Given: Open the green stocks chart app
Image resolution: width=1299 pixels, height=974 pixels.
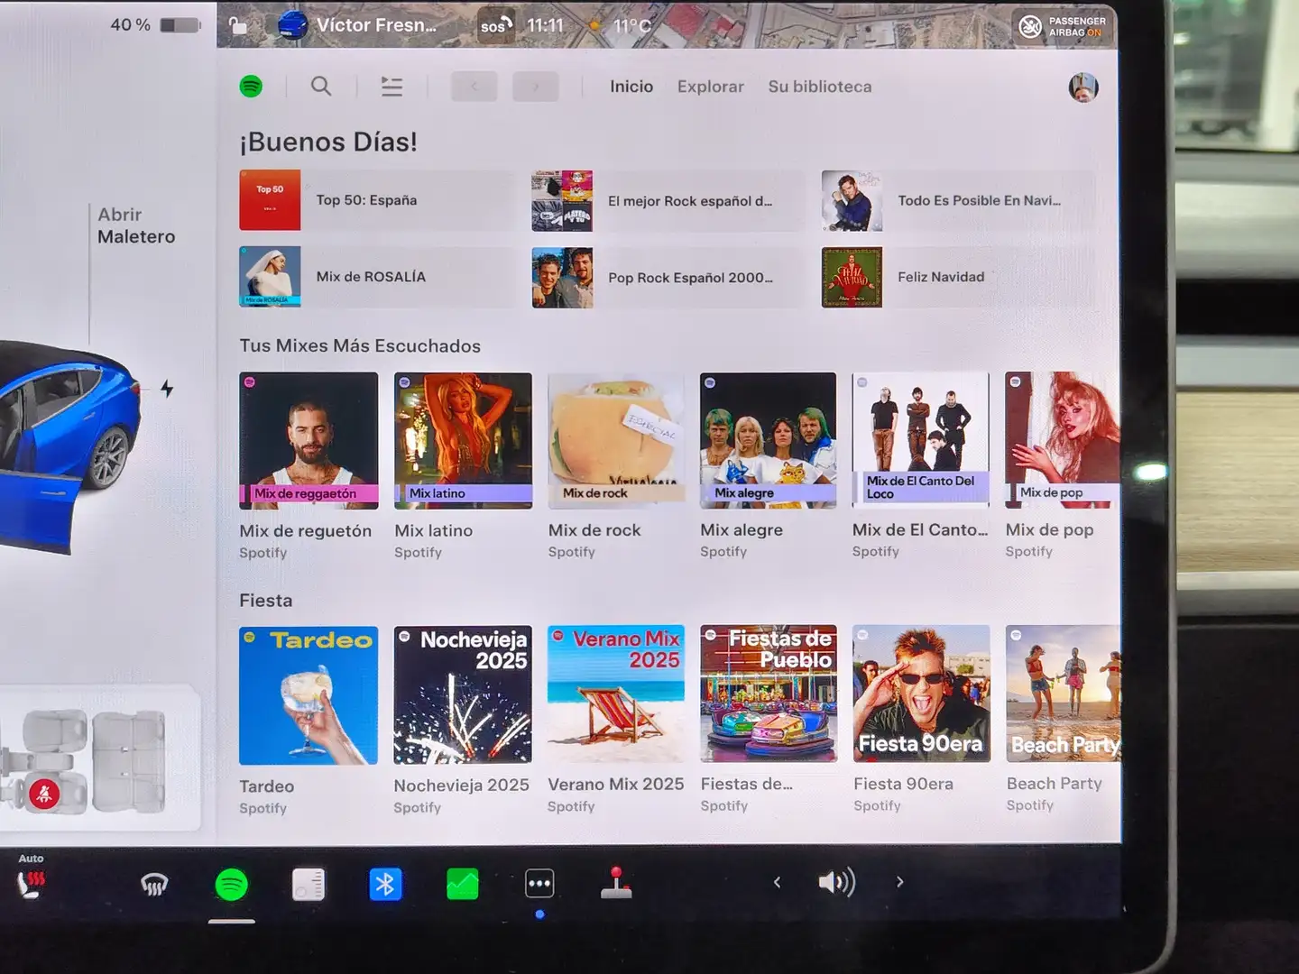Looking at the screenshot, I should pyautogui.click(x=463, y=885).
